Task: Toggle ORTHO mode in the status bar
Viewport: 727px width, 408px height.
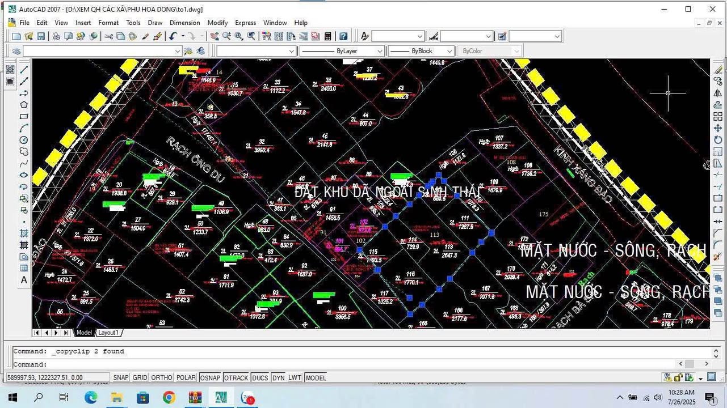Action: 161,377
